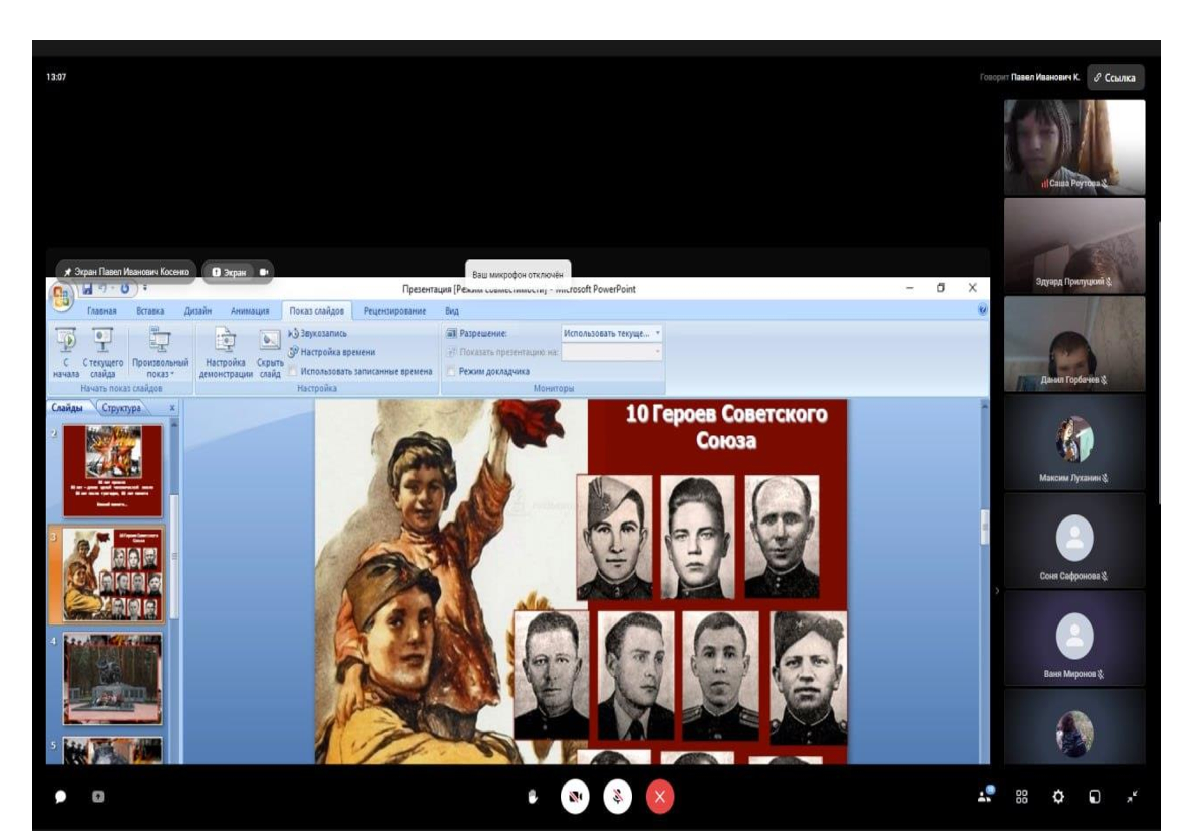Toggle Использовать записанные времена checkbox
Viewport: 1181px width, 835px height.
click(293, 371)
